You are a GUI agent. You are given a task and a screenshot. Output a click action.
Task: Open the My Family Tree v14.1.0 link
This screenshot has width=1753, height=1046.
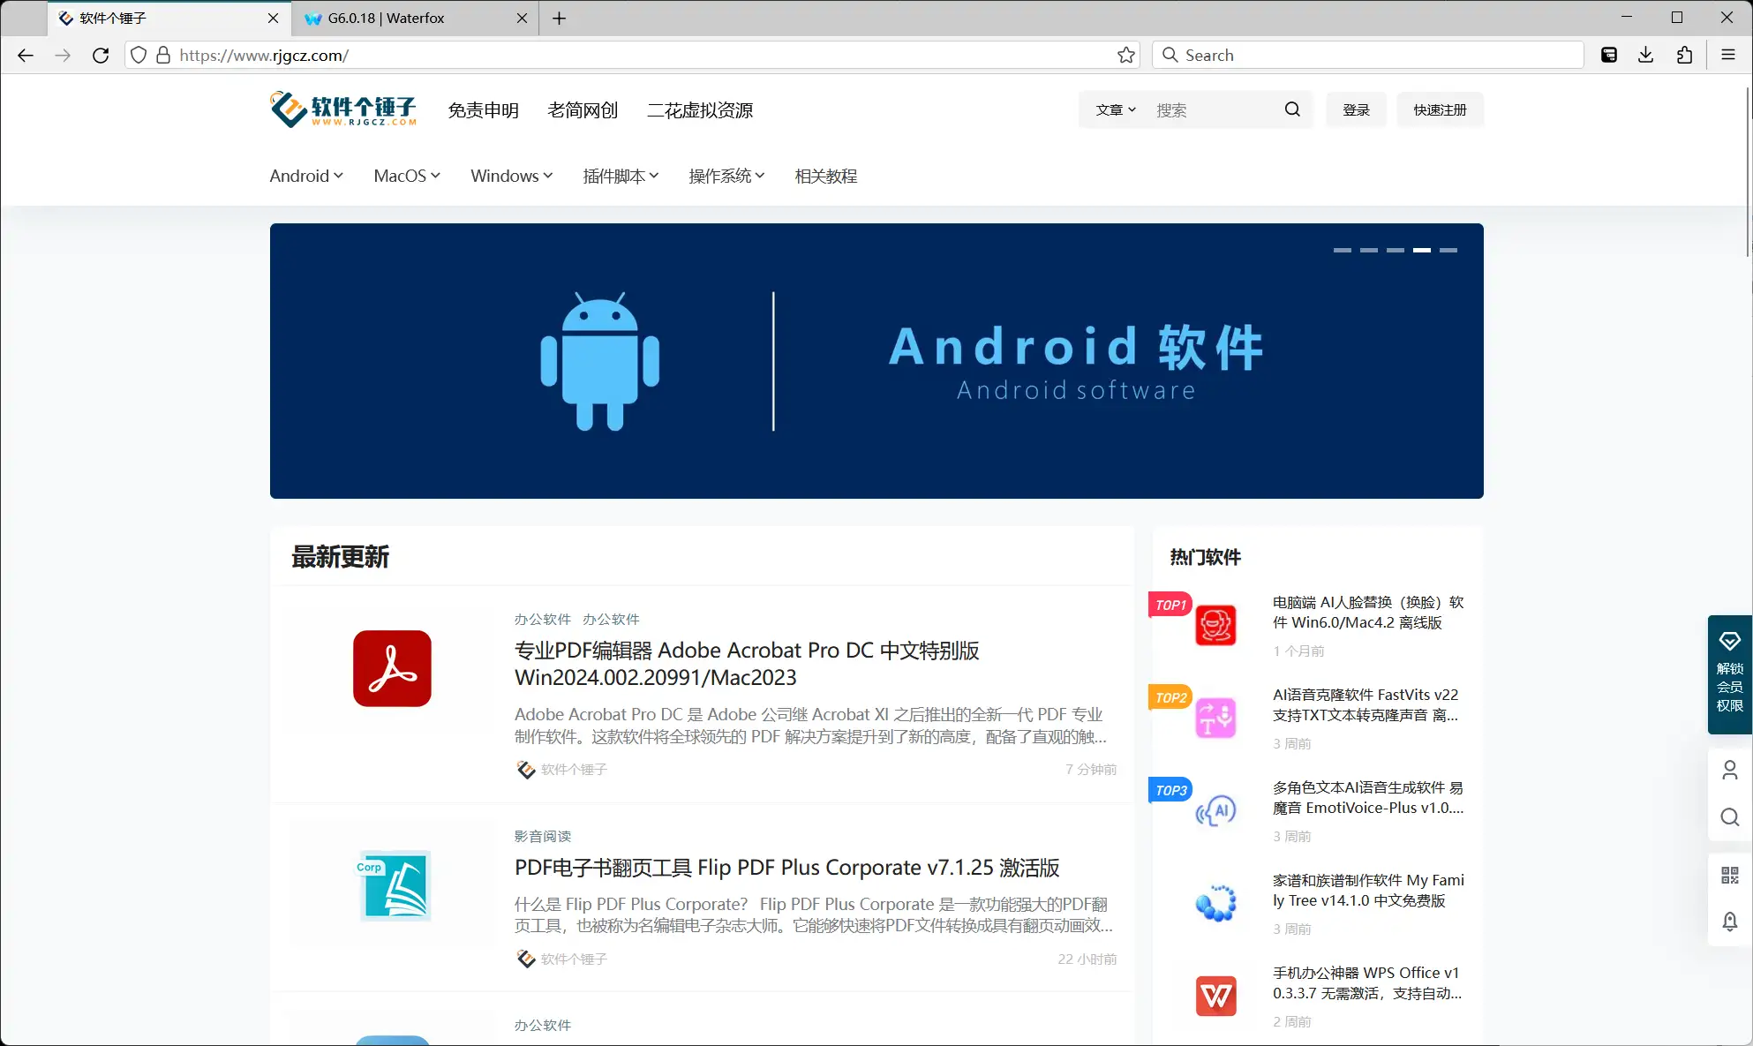[x=1368, y=891]
